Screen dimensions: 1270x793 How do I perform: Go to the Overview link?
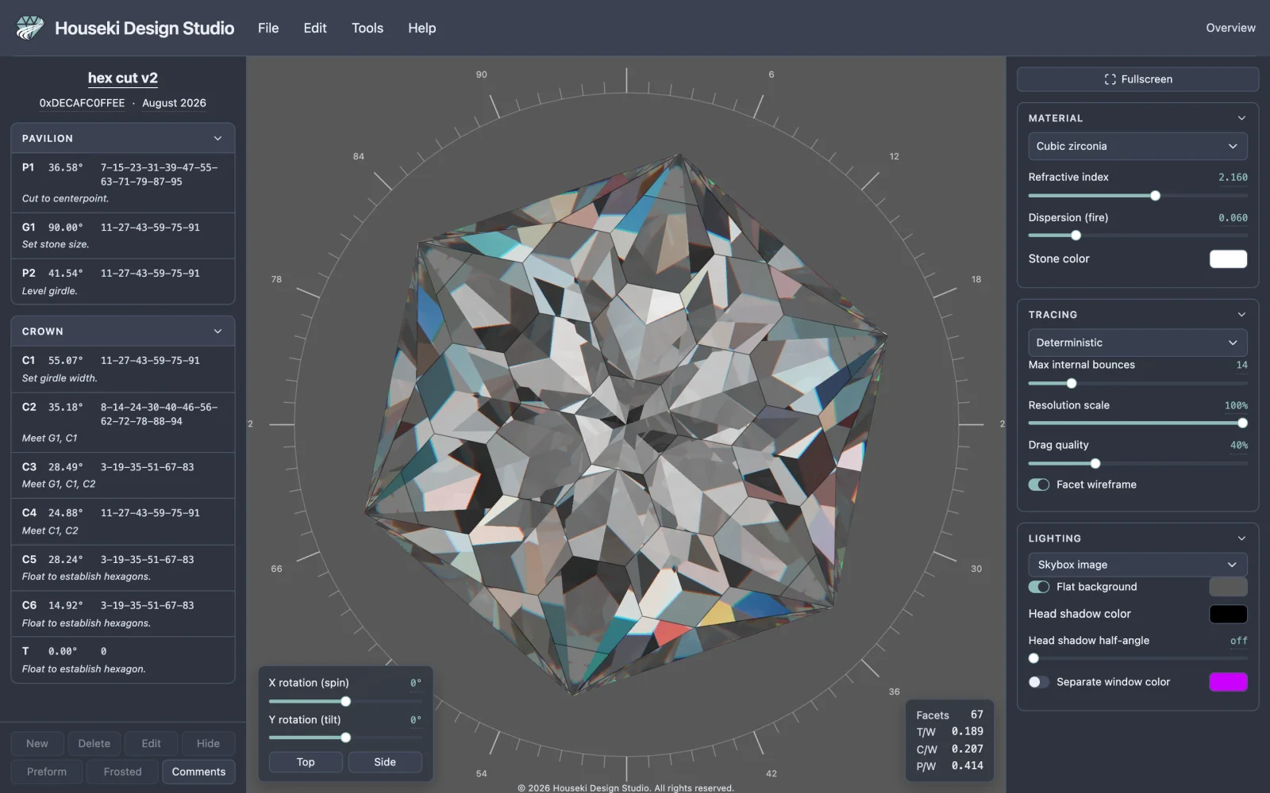tap(1230, 28)
